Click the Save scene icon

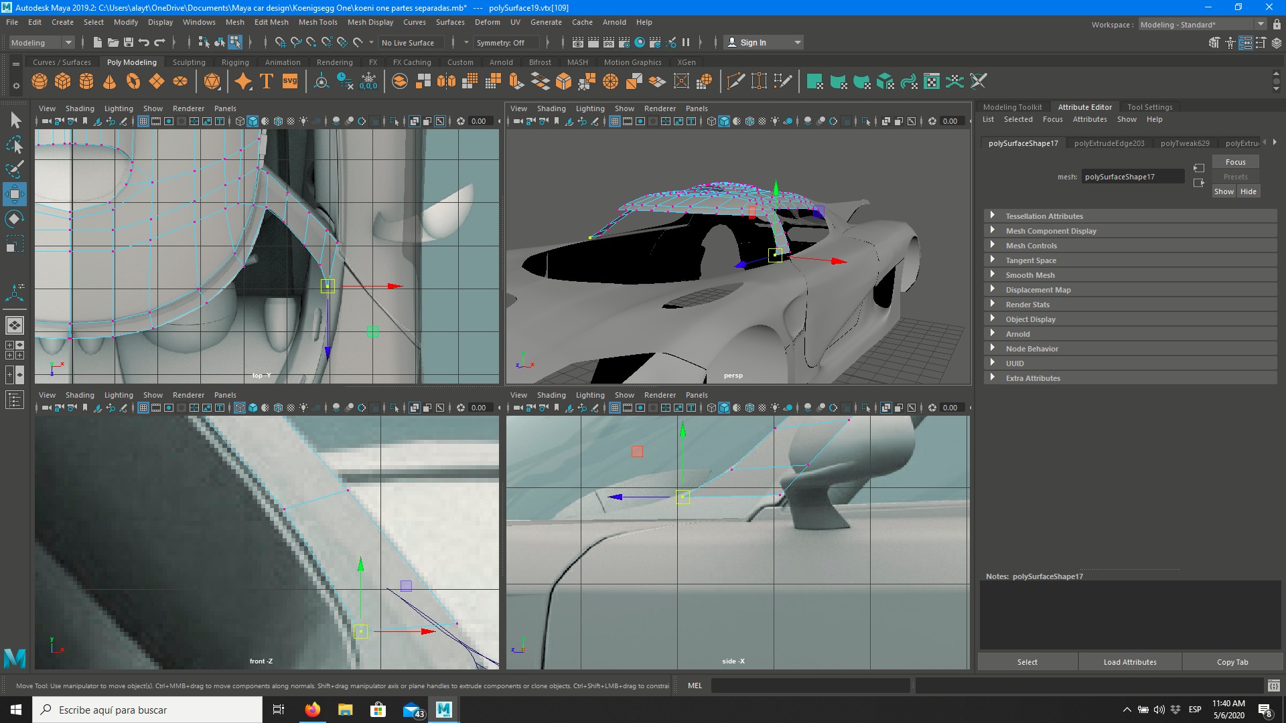129,42
